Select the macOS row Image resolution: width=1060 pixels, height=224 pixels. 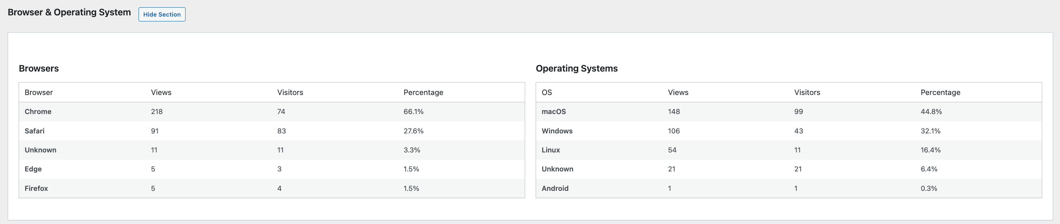tap(554, 112)
